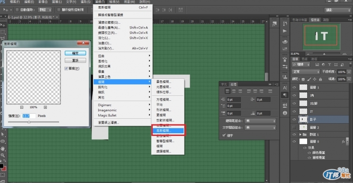
Task: Zoom out the Gaussian Blur preview
Action: (x=22, y=107)
